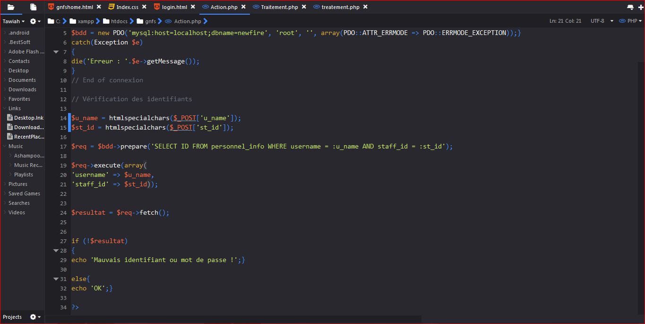This screenshot has height=324, width=645.
Task: Expand the Music Rec... subfolder
Action: (x=10, y=165)
